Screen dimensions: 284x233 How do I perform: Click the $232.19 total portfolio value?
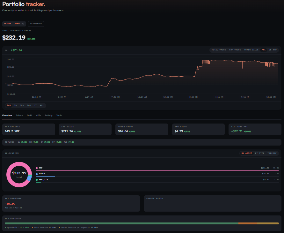click(14, 38)
